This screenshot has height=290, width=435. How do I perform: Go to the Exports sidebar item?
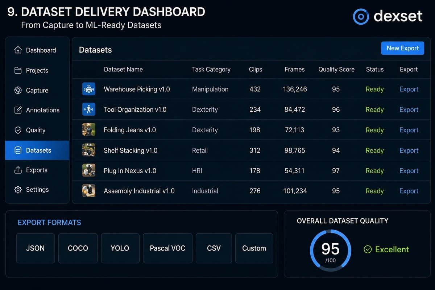[x=37, y=170]
